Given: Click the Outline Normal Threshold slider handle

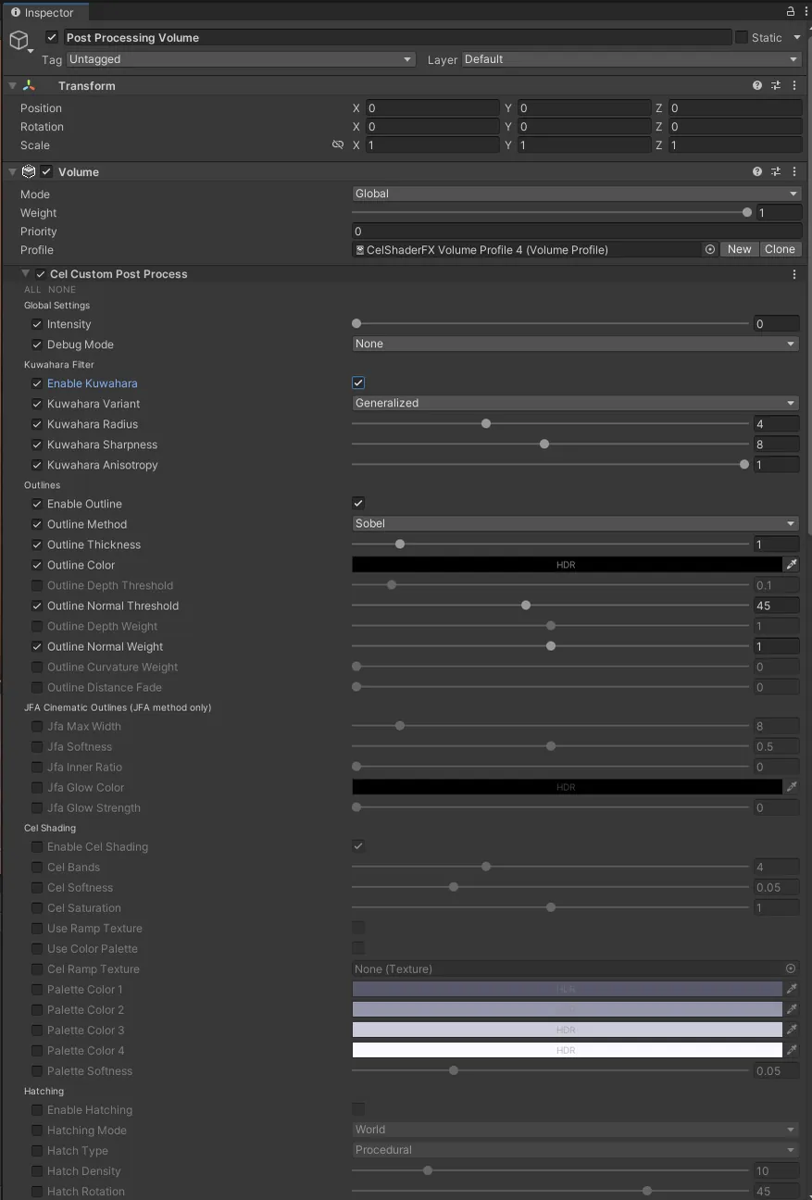Looking at the screenshot, I should 526,606.
